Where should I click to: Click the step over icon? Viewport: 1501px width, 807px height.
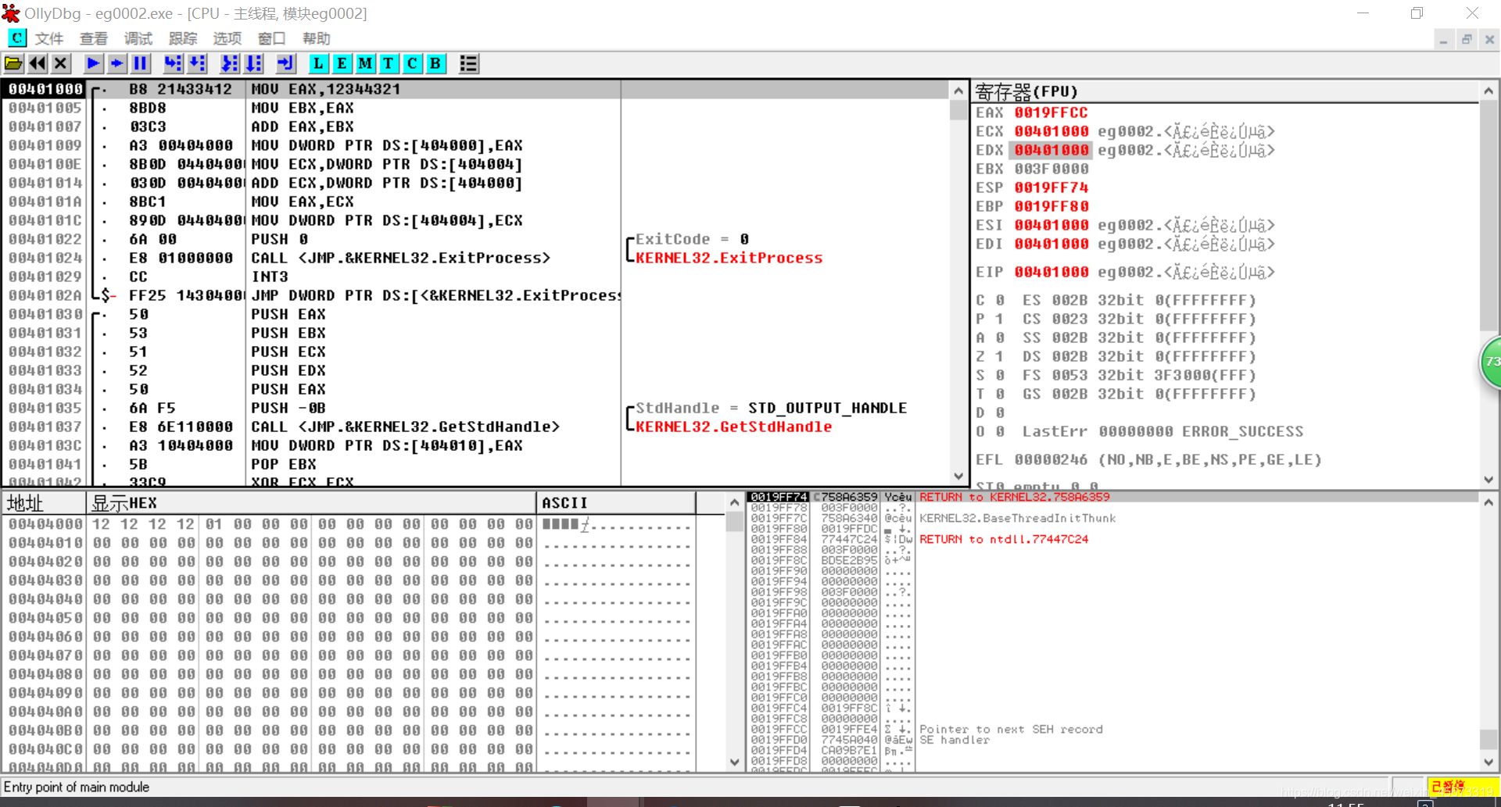(197, 64)
